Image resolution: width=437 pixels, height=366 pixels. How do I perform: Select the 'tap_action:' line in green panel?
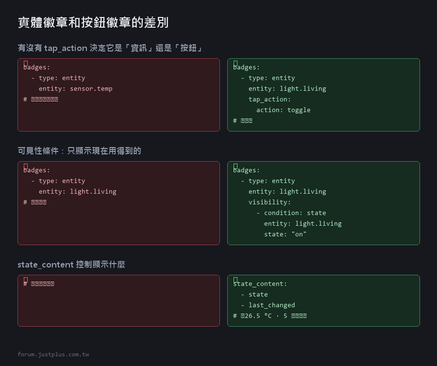[x=269, y=100]
